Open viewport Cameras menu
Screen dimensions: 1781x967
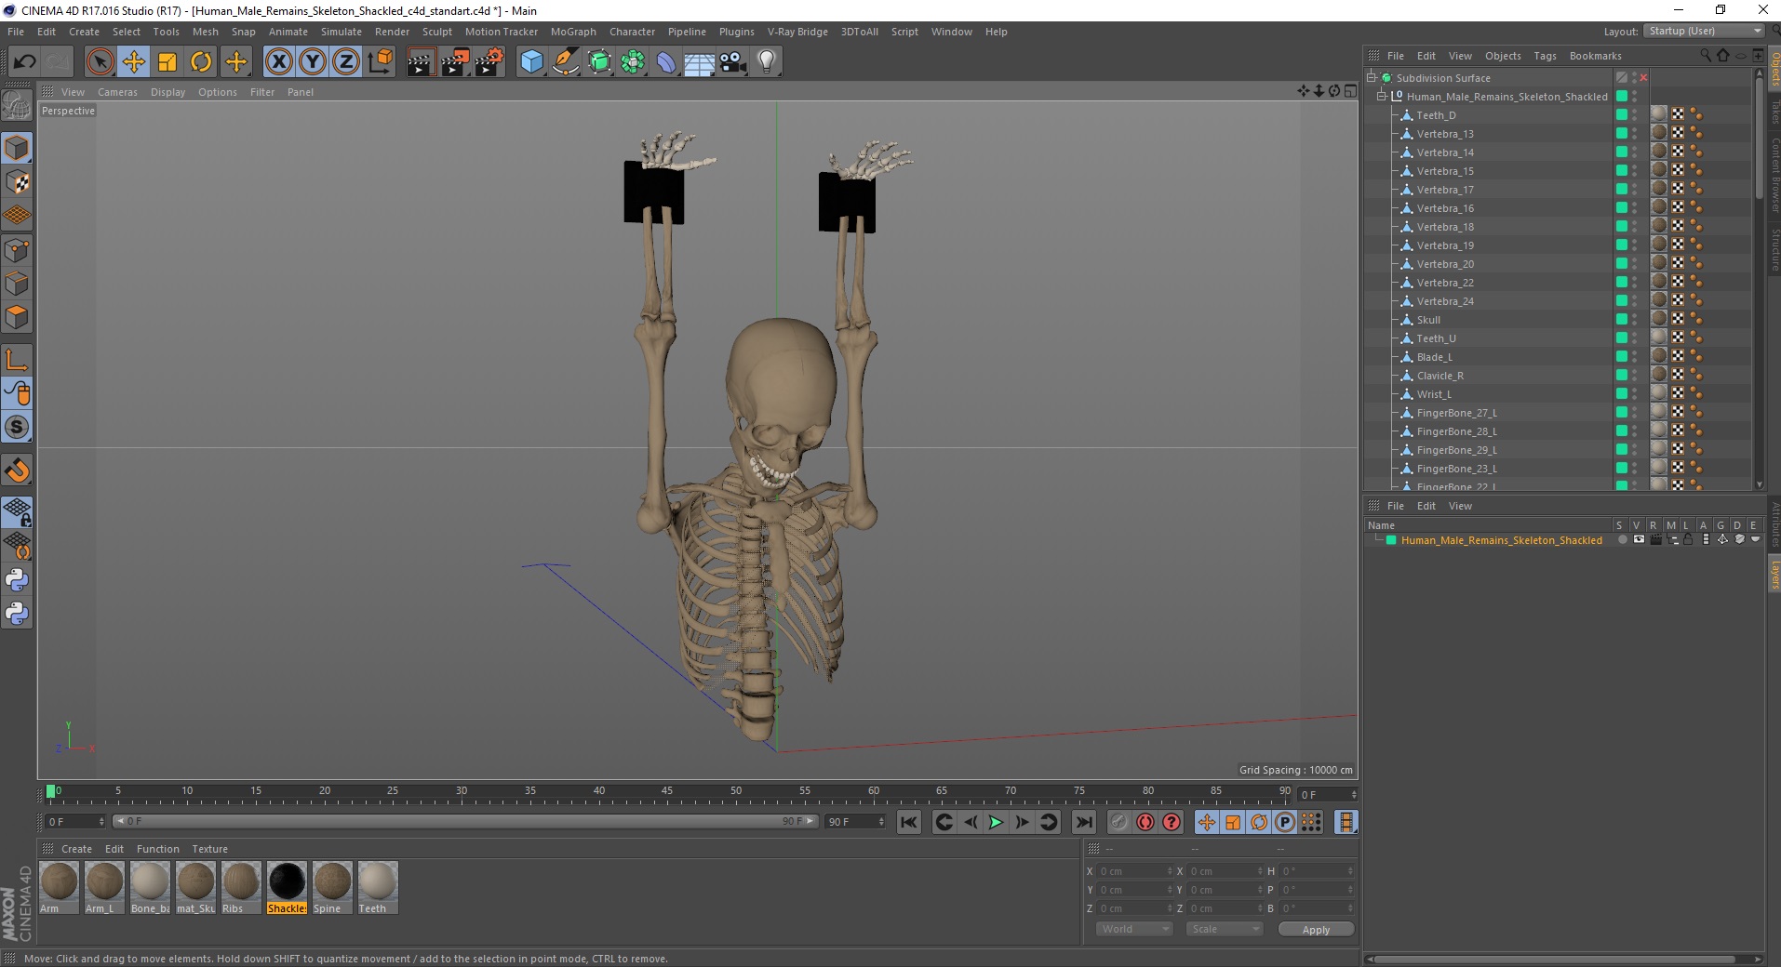[x=117, y=92]
